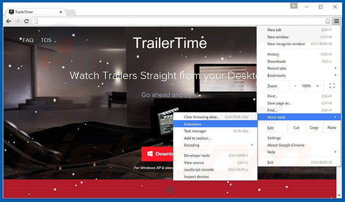Choose Find... in the menu
This screenshot has height=202, width=345.
click(x=299, y=110)
